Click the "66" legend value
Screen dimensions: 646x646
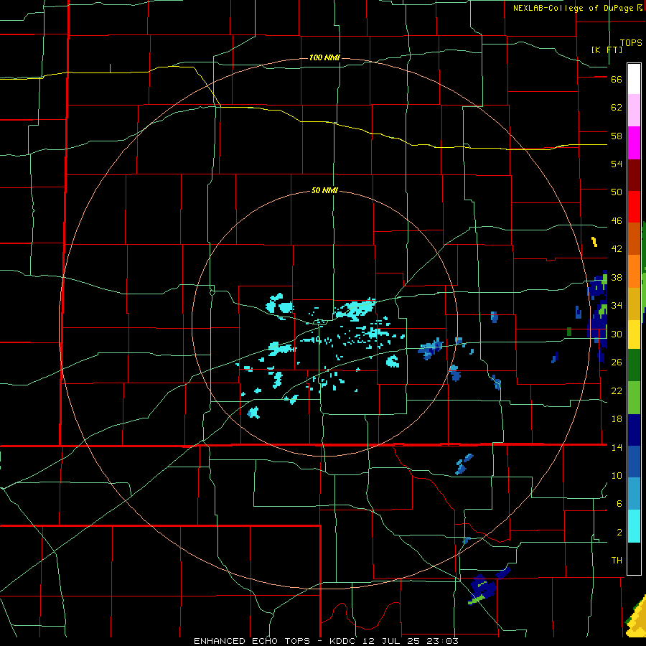[617, 79]
